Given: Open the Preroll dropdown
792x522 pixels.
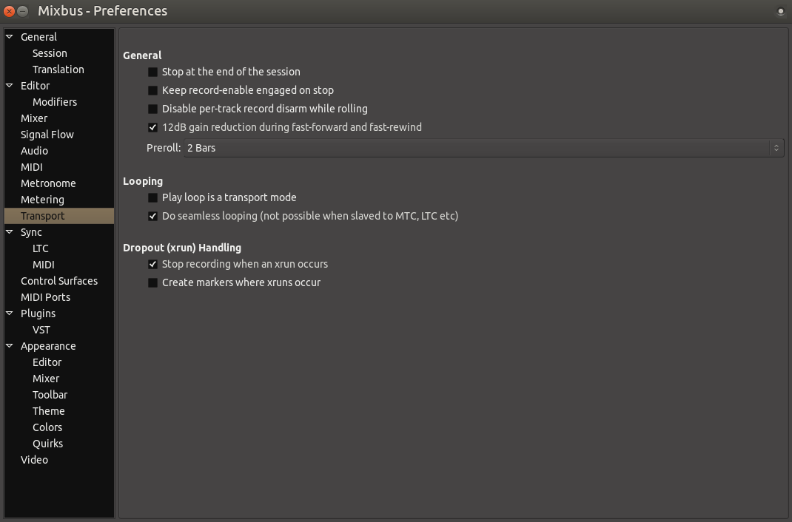Looking at the screenshot, I should 483,148.
